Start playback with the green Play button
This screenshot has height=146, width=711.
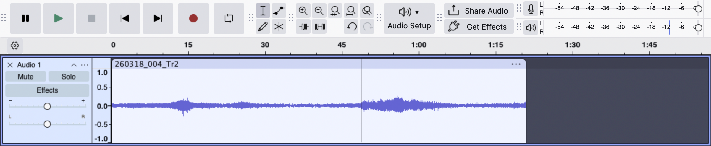pos(59,18)
